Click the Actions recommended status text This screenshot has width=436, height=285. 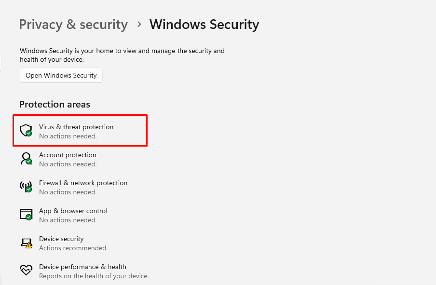click(x=73, y=248)
